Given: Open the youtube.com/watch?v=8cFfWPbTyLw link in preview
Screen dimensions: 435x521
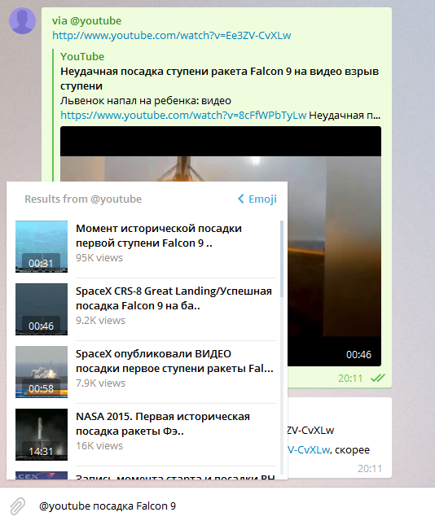Looking at the screenshot, I should [x=183, y=115].
